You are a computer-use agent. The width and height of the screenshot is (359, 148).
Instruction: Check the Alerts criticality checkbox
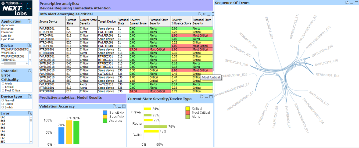coord(3,83)
